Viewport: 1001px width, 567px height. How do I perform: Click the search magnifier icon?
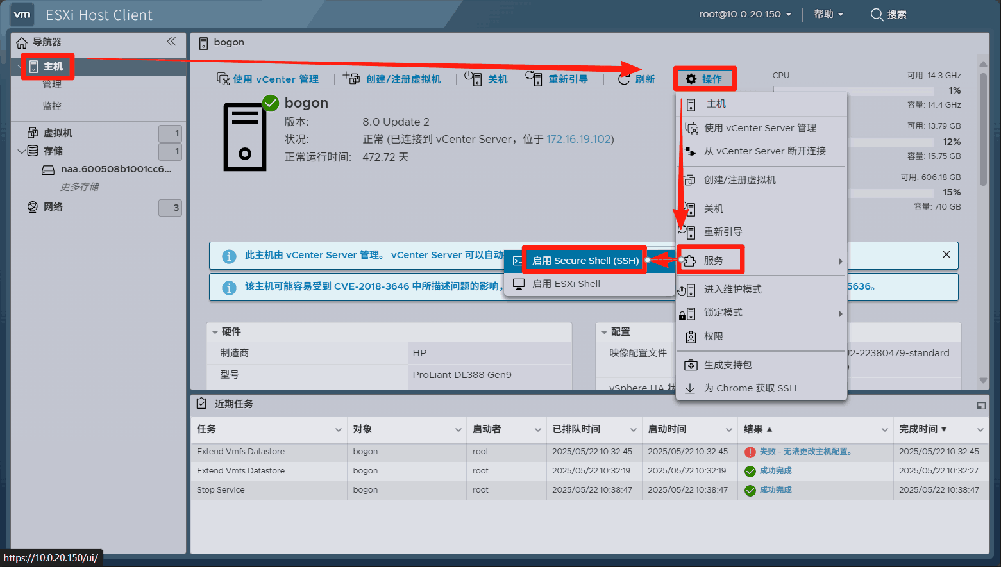tap(877, 14)
